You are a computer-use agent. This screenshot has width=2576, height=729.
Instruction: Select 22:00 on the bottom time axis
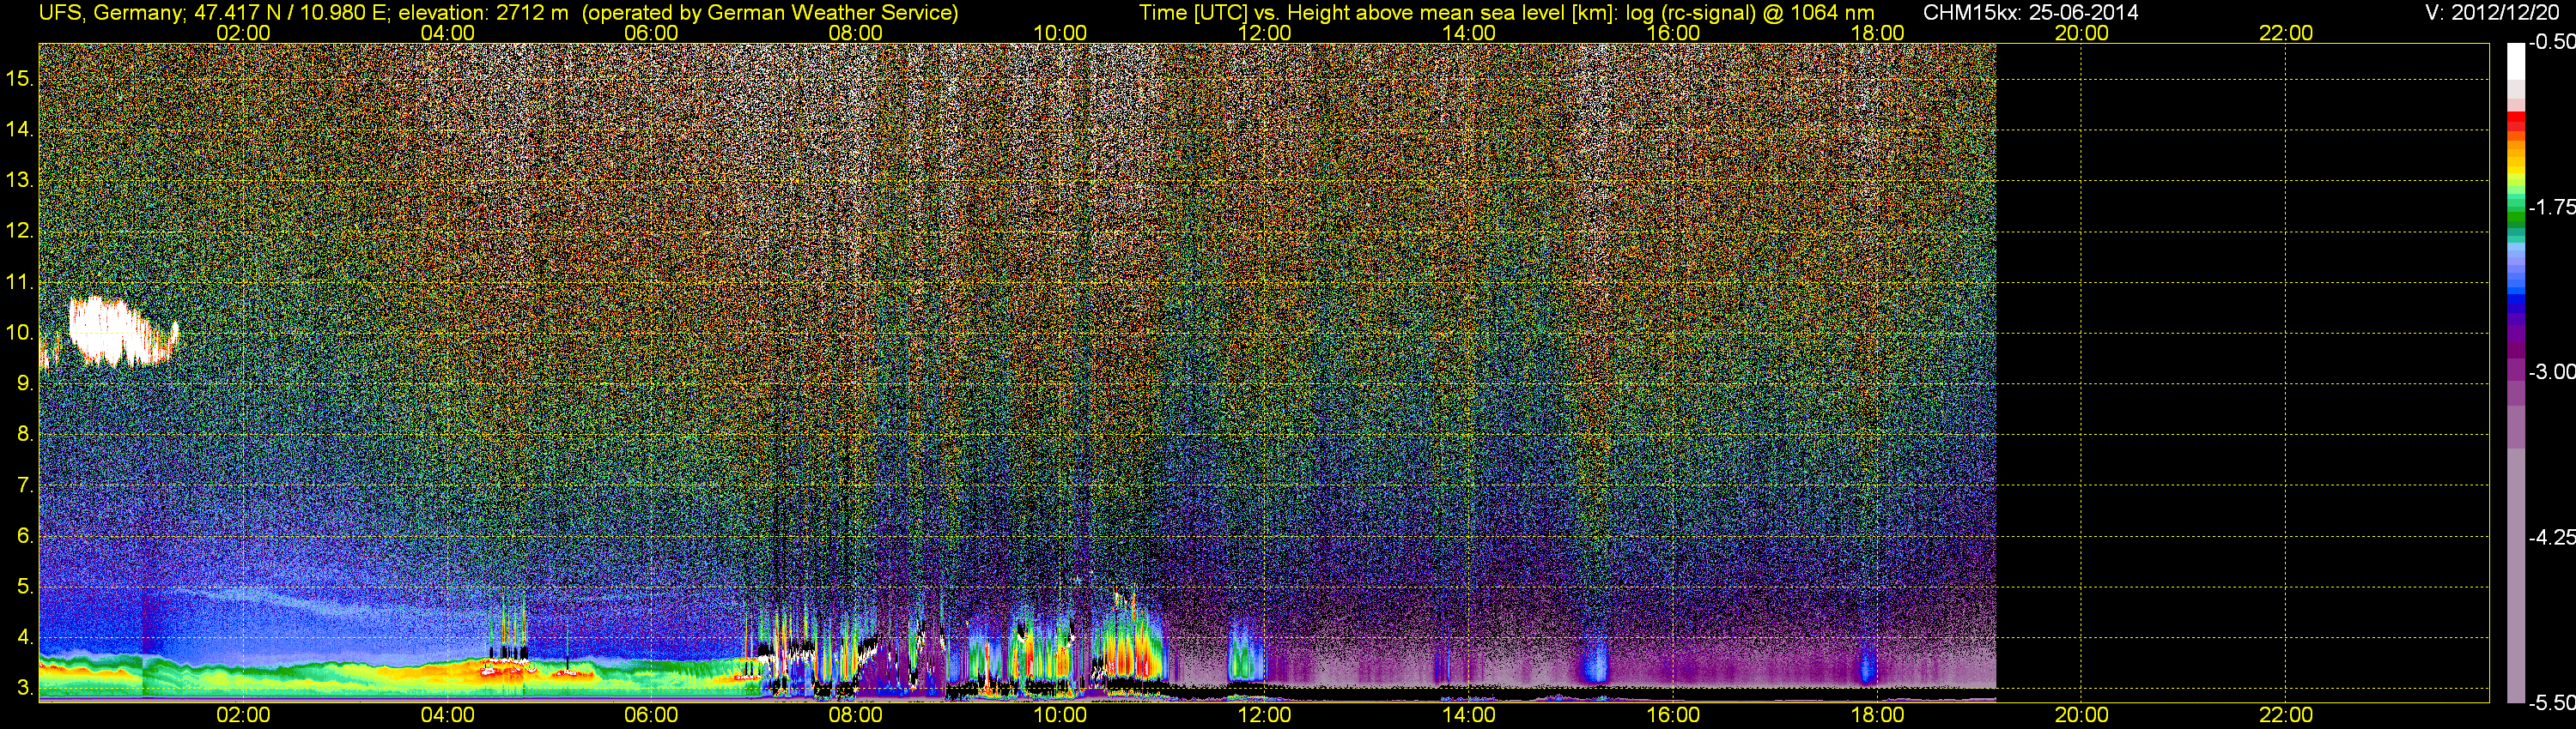2286,715
